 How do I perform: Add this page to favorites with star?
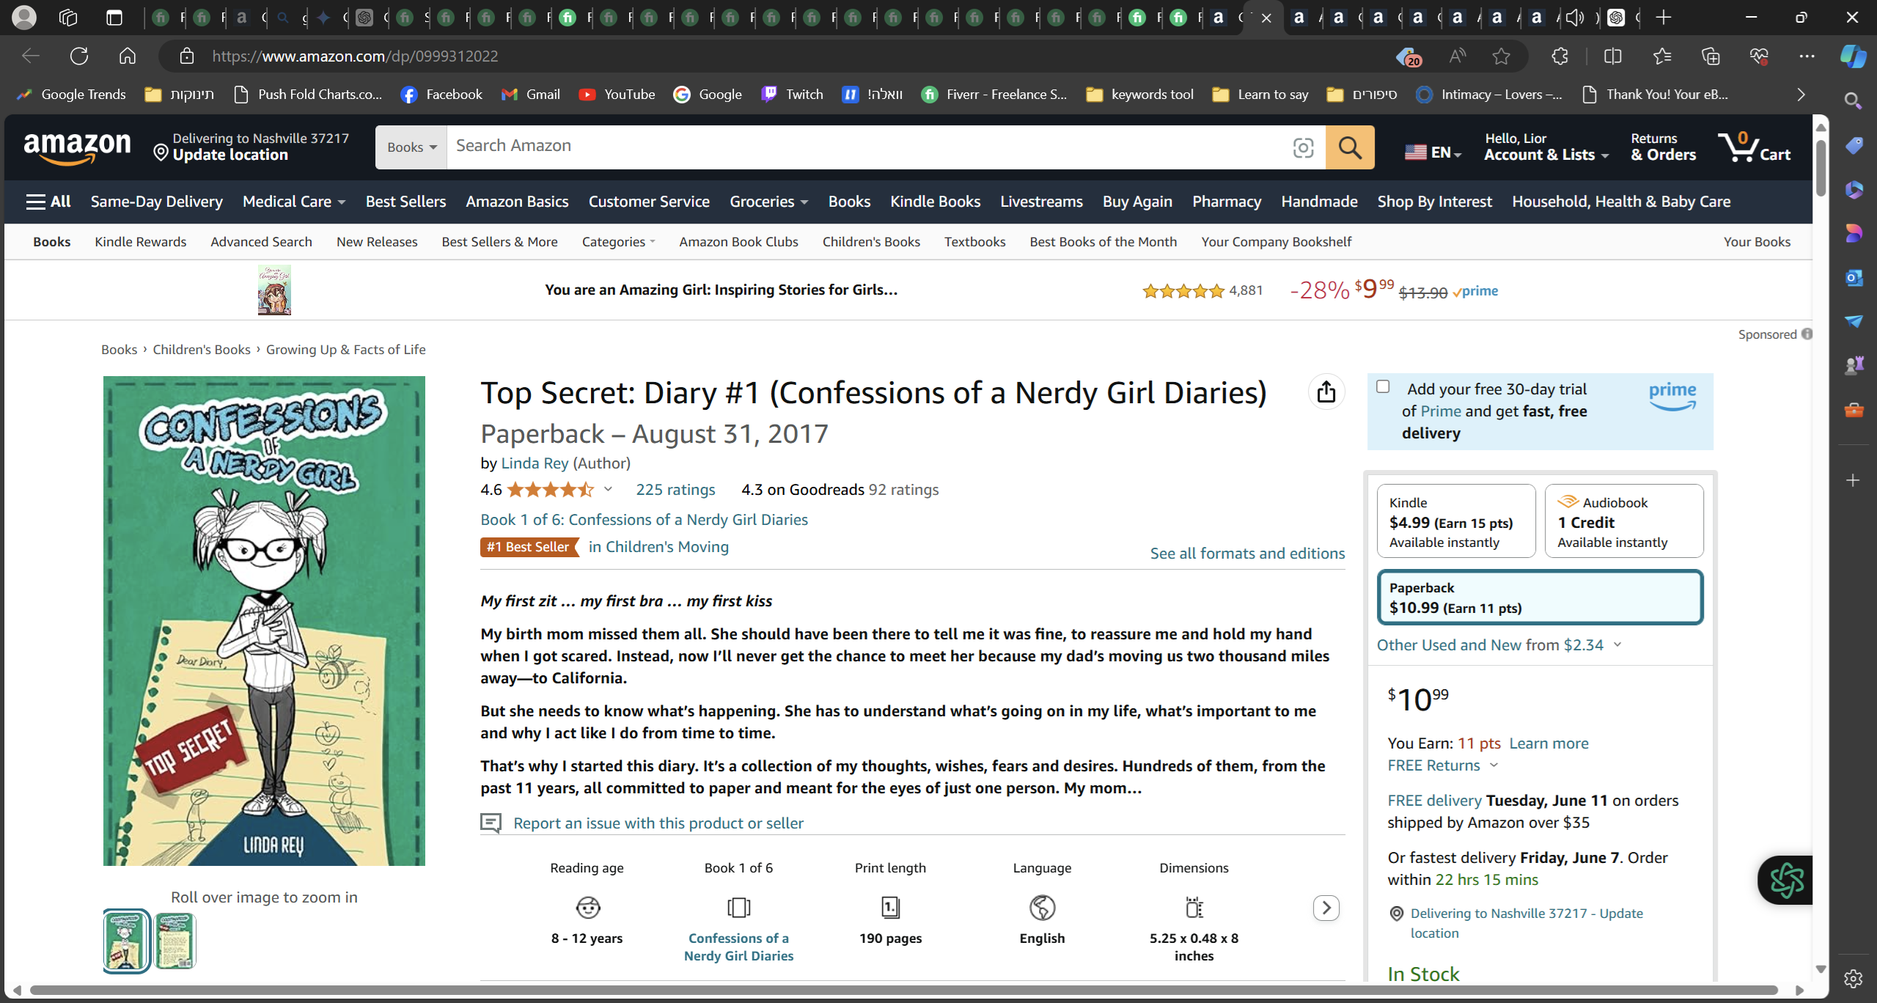point(1501,56)
